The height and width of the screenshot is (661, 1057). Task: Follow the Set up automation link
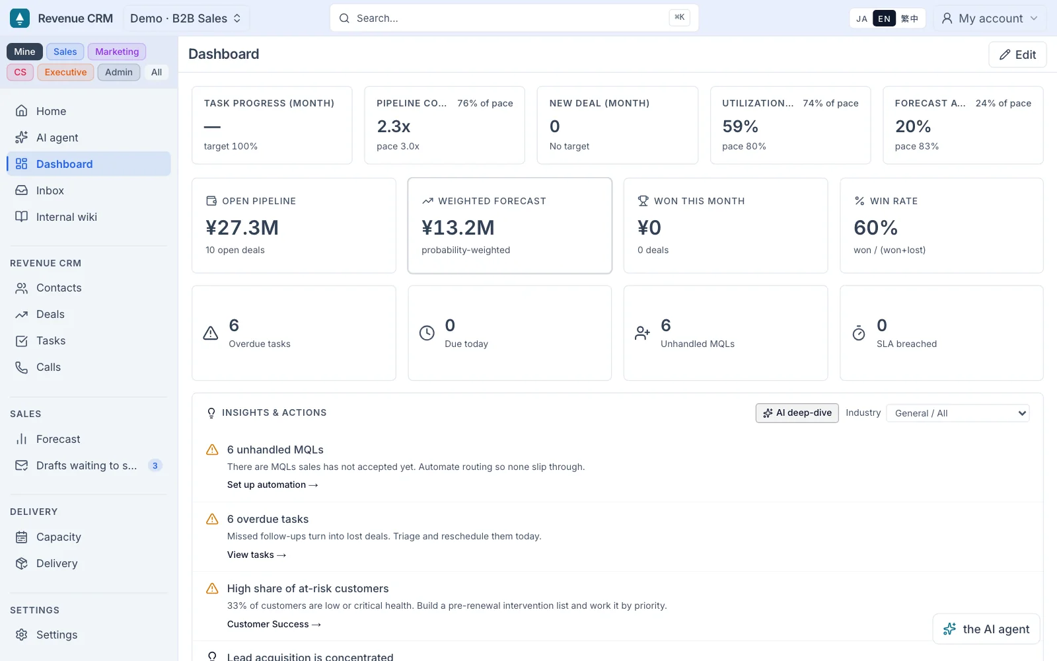272,485
